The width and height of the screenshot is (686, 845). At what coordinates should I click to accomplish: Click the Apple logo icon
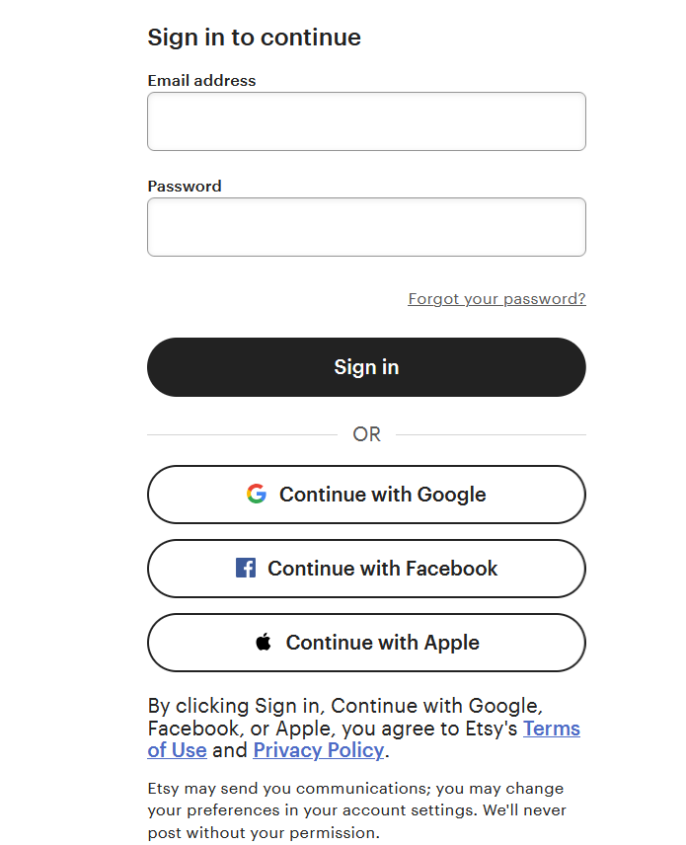(x=264, y=643)
